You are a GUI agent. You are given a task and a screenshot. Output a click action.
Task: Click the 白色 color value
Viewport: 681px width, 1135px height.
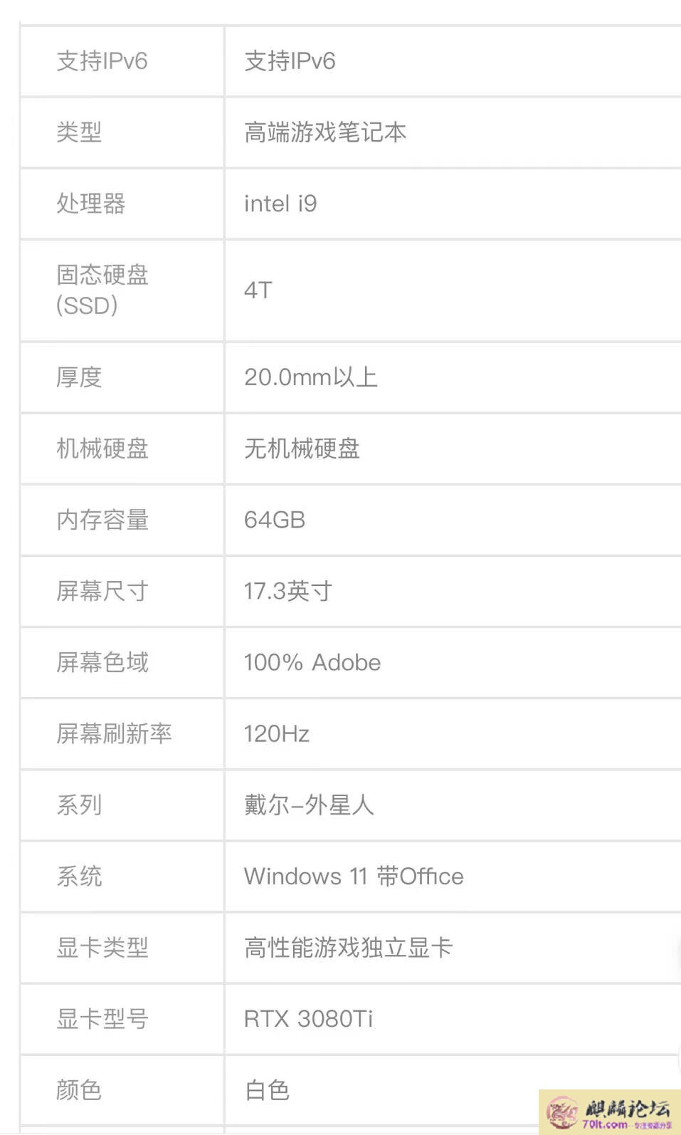pyautogui.click(x=267, y=1090)
